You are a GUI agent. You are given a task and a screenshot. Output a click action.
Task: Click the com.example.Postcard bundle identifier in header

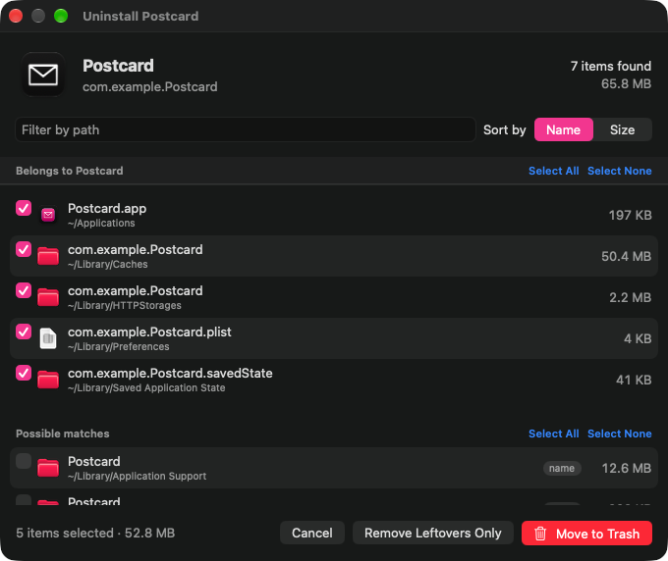point(150,86)
